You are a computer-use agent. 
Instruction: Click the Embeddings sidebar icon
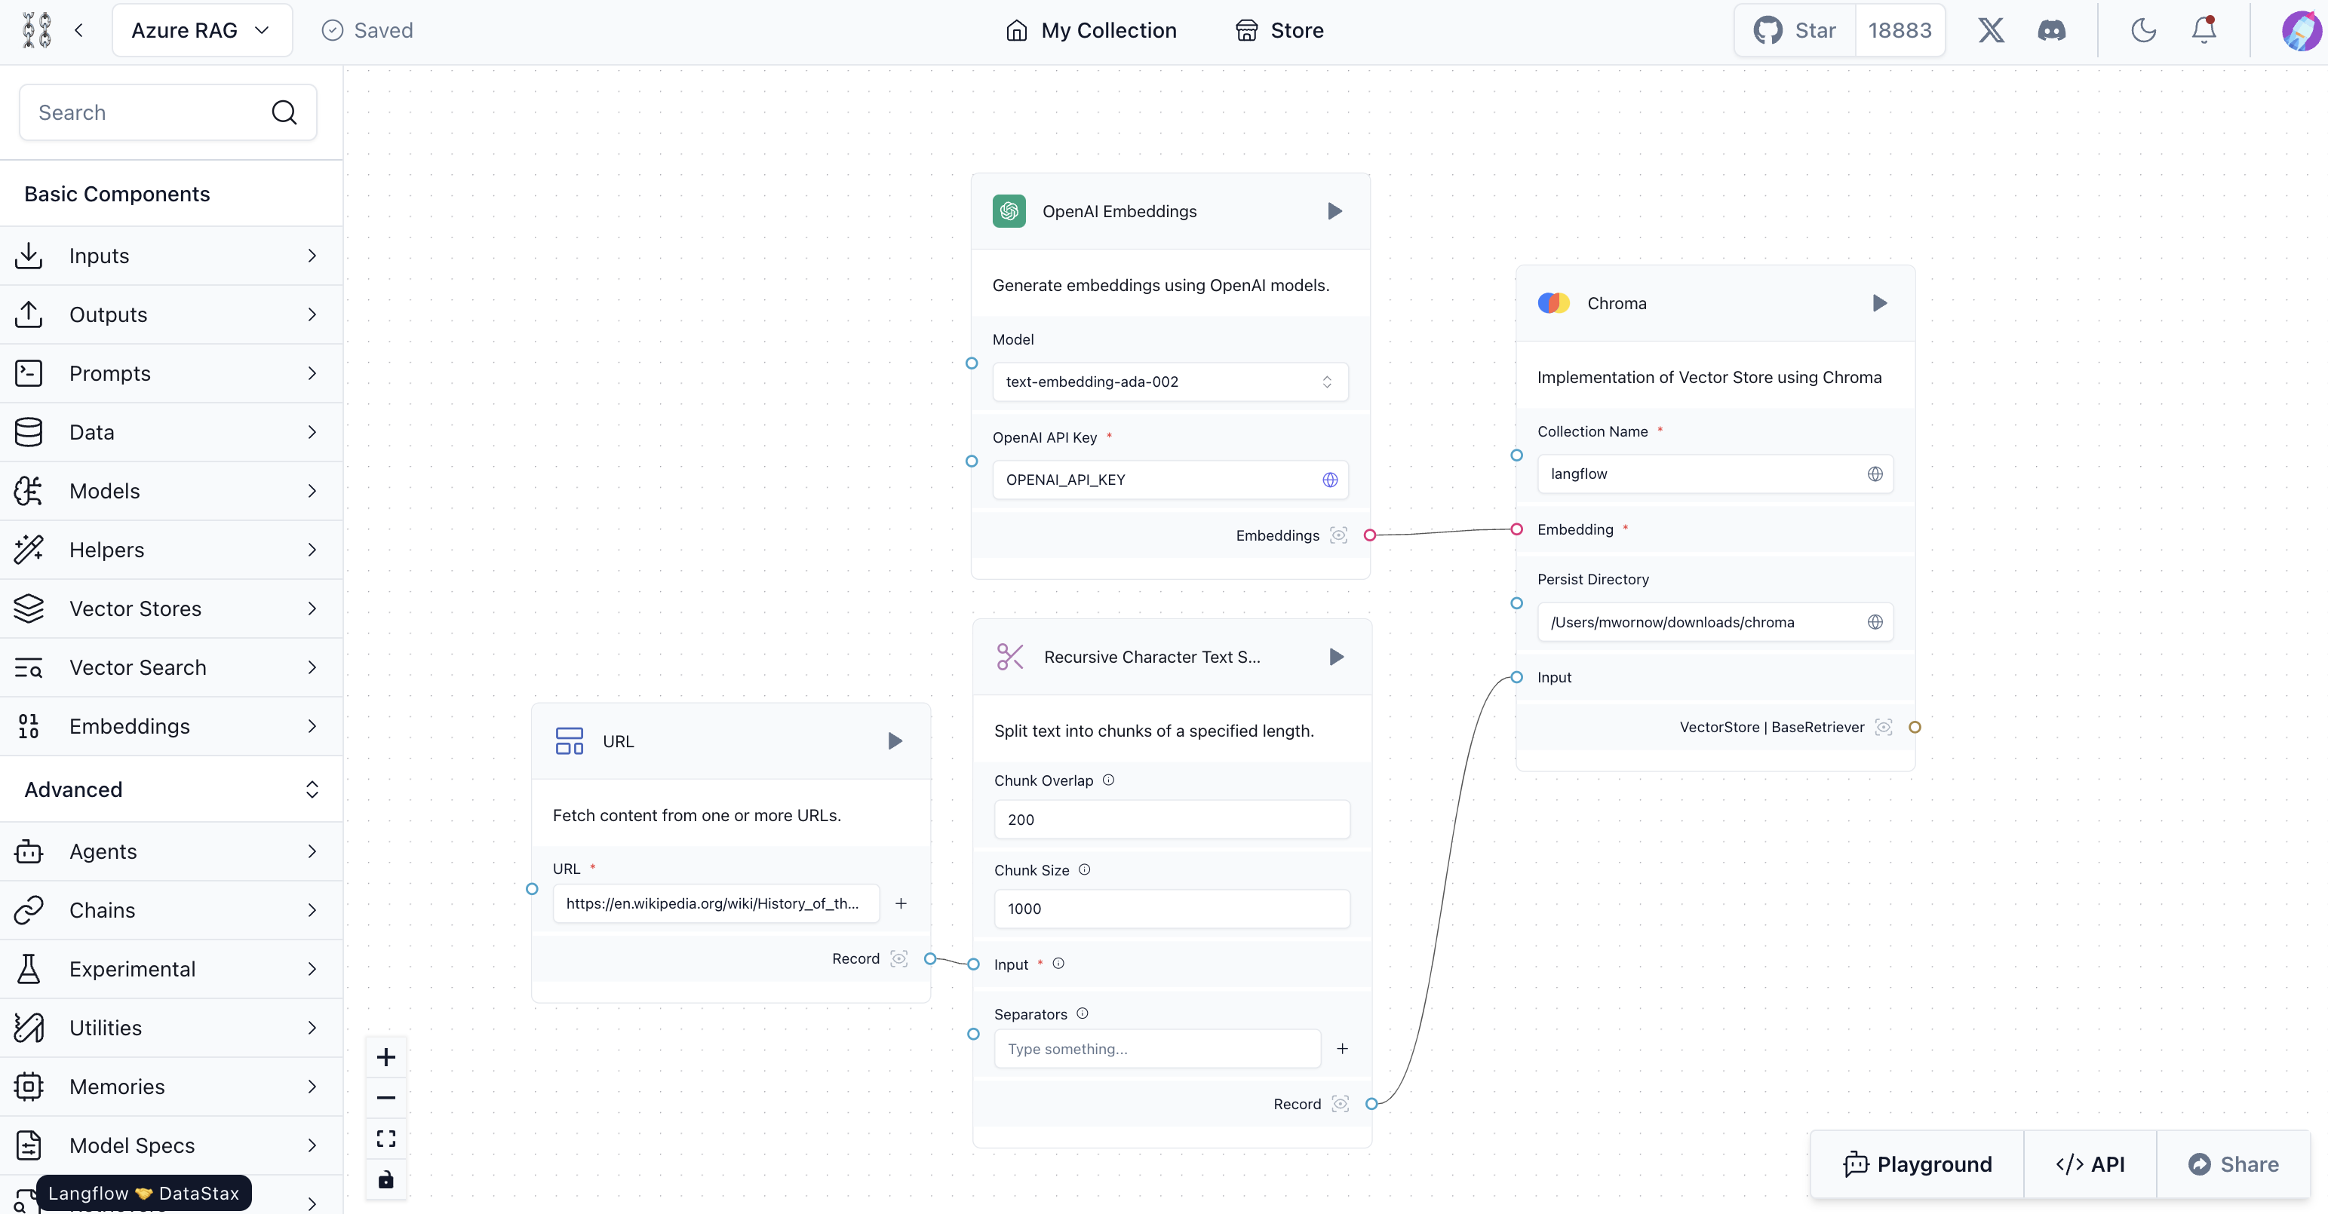[32, 726]
